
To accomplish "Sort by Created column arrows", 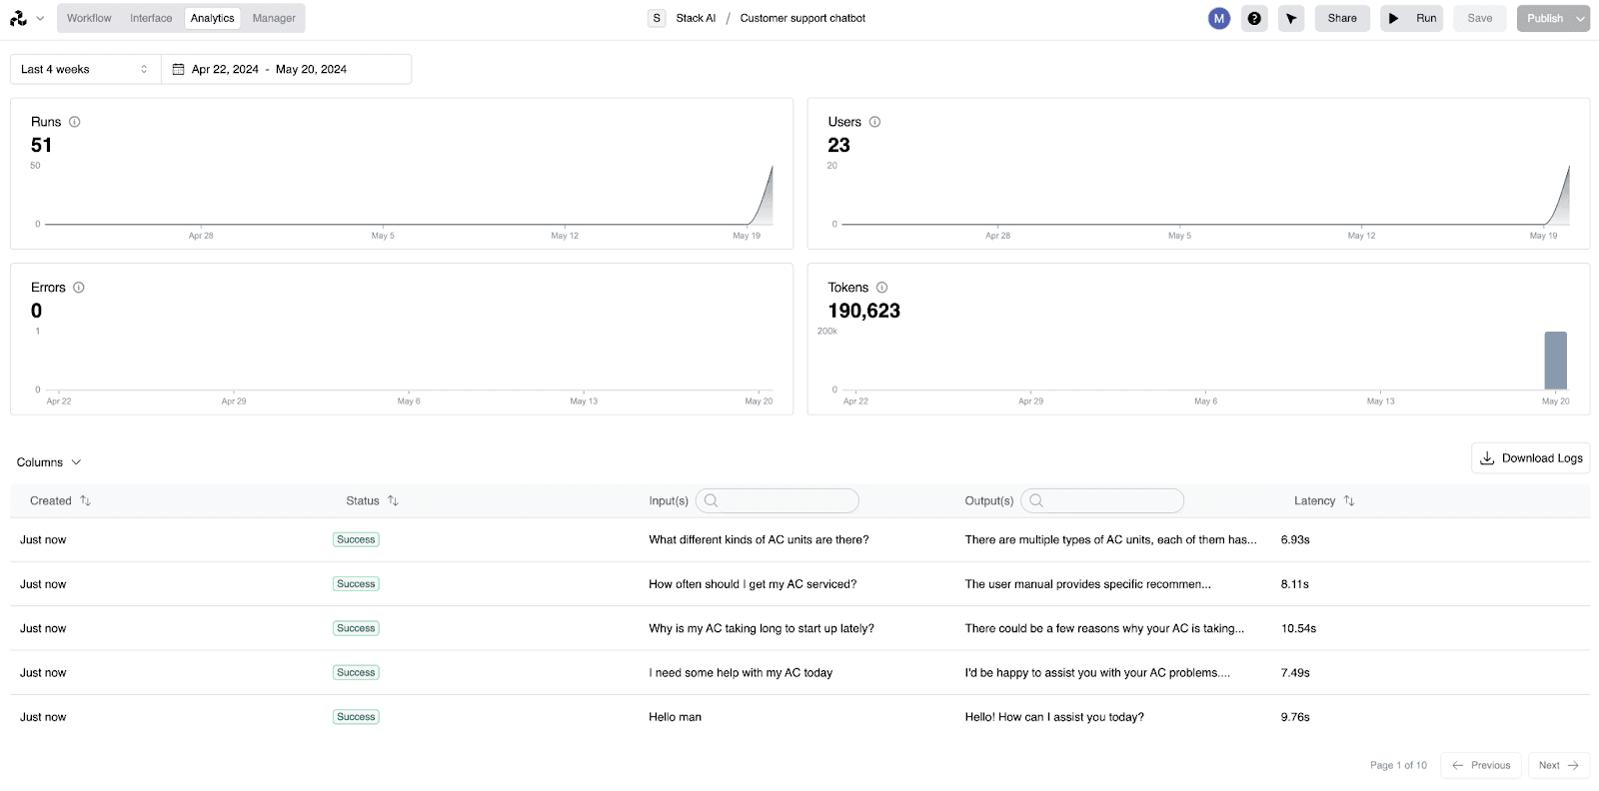I will click(x=85, y=500).
